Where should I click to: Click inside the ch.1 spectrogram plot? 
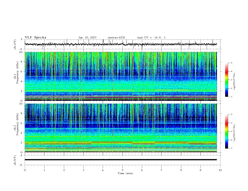[121, 76]
